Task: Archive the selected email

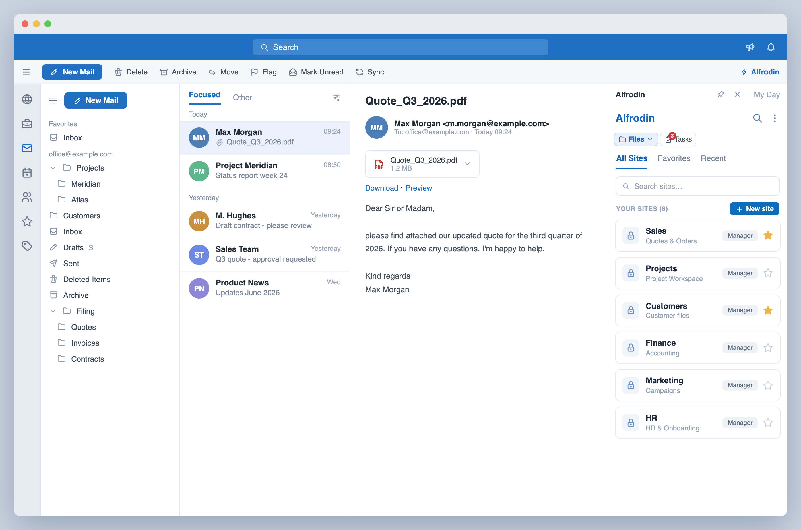Action: [x=178, y=72]
